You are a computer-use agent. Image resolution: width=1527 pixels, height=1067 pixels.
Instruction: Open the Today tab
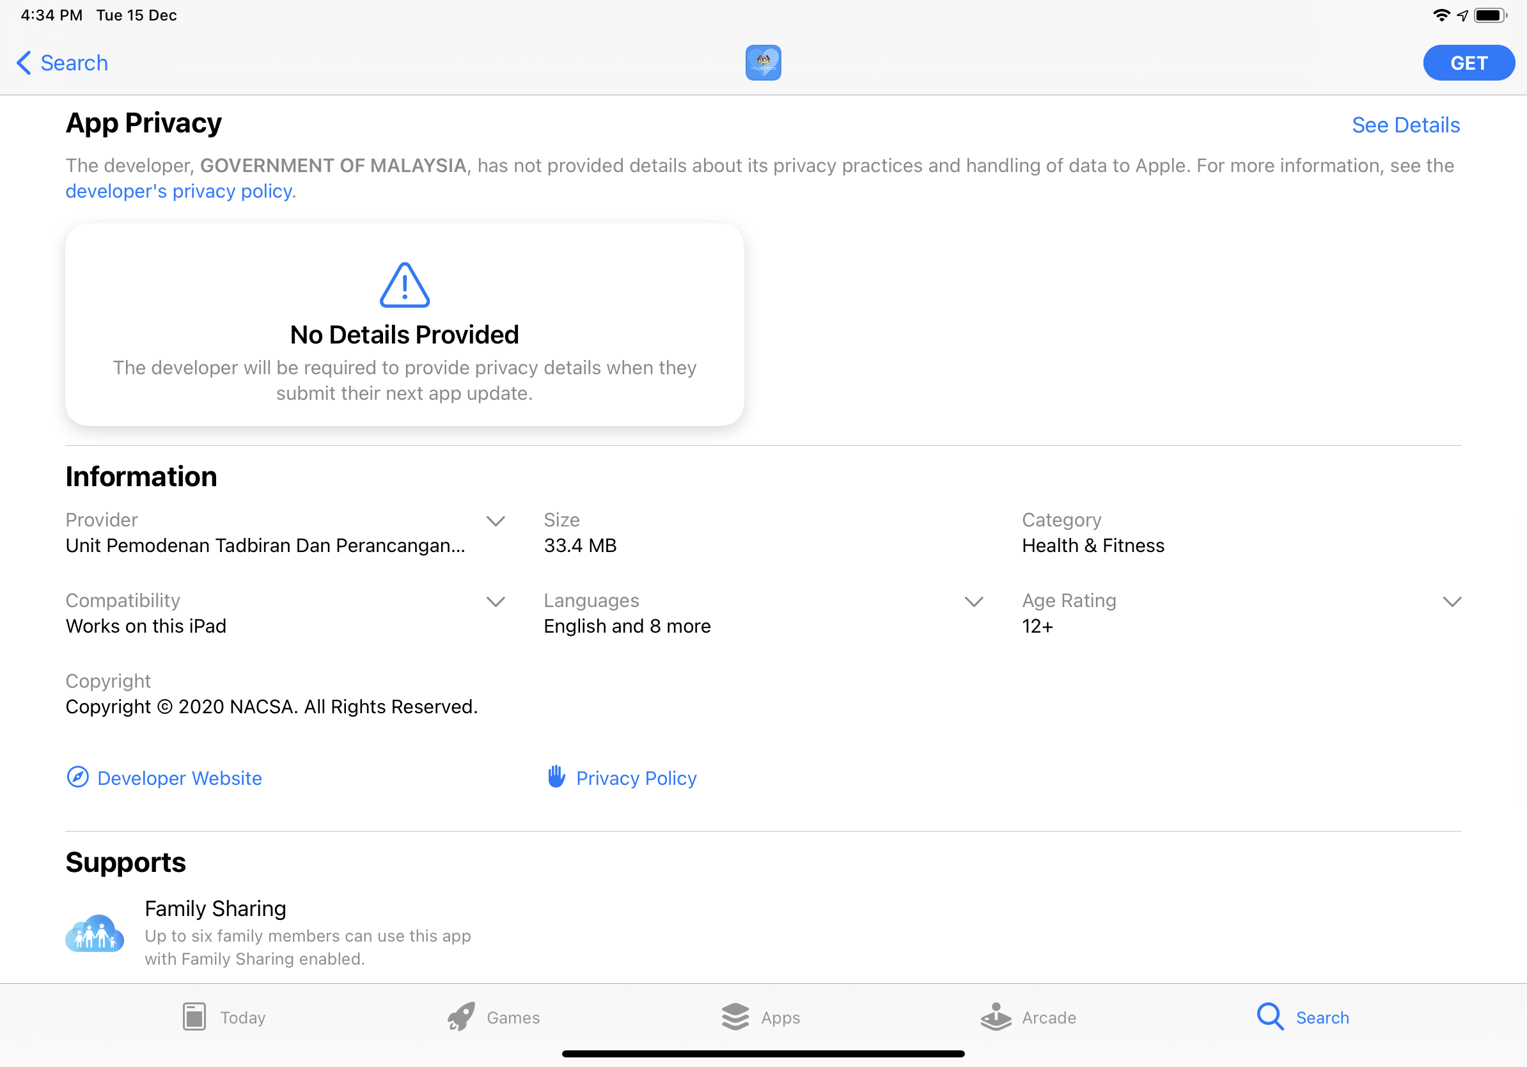224,1016
